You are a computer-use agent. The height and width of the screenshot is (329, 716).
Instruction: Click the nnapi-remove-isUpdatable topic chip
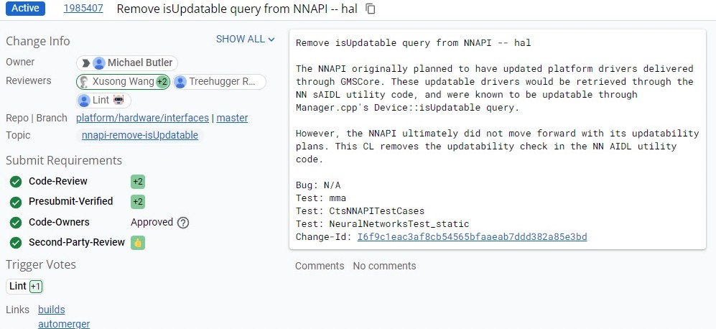[x=140, y=135]
